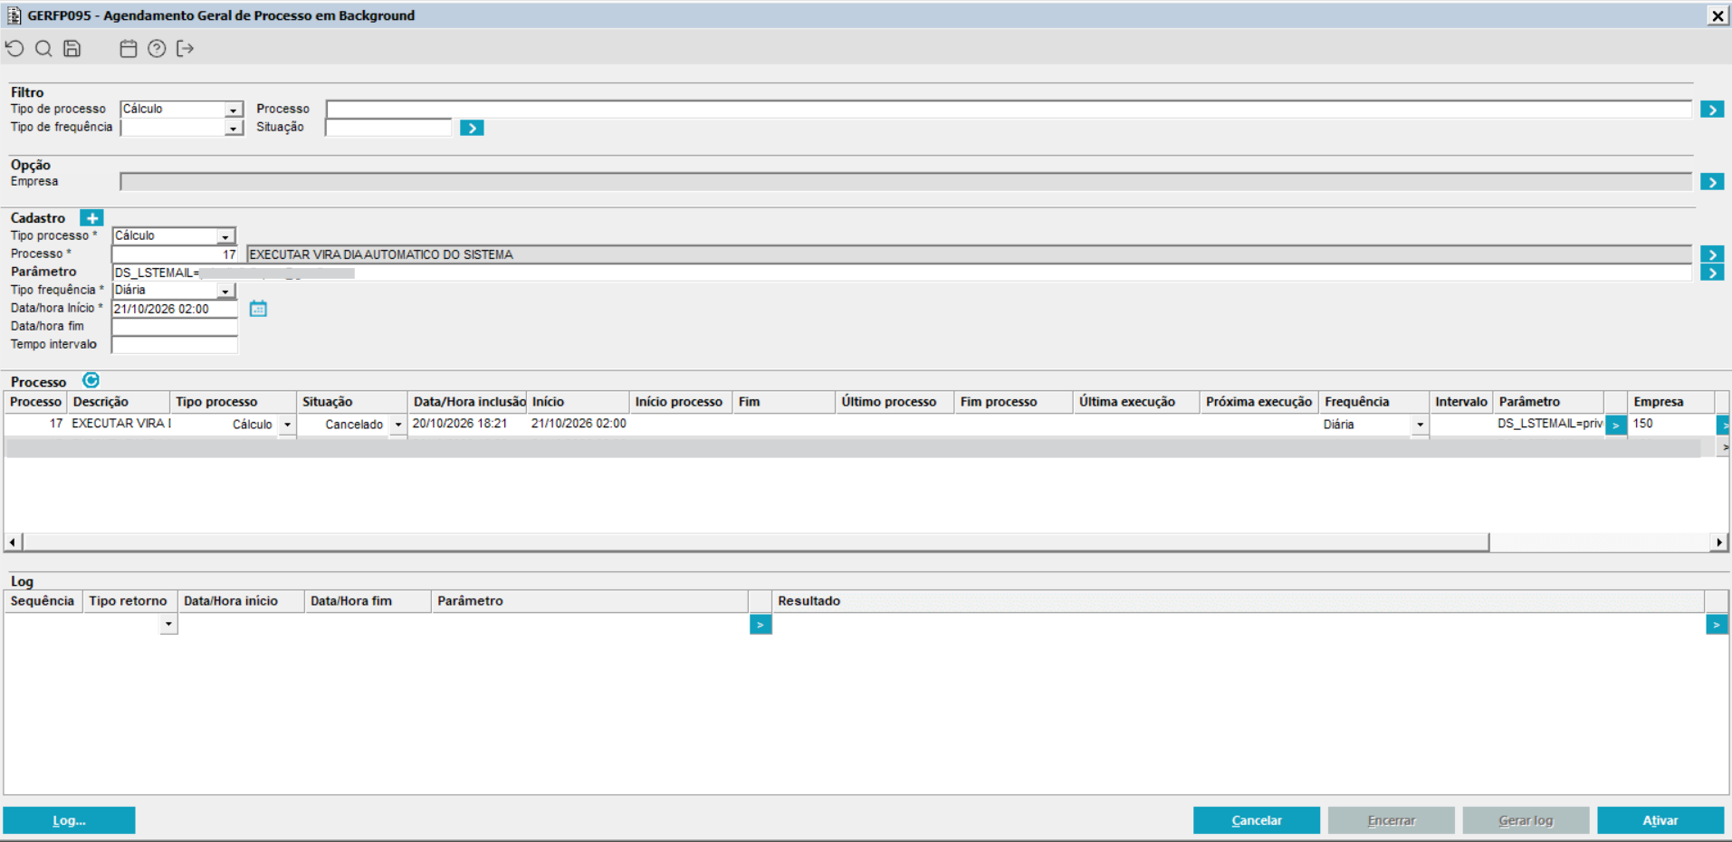Open the calendar toolbar icon
The width and height of the screenshot is (1732, 842).
(129, 49)
